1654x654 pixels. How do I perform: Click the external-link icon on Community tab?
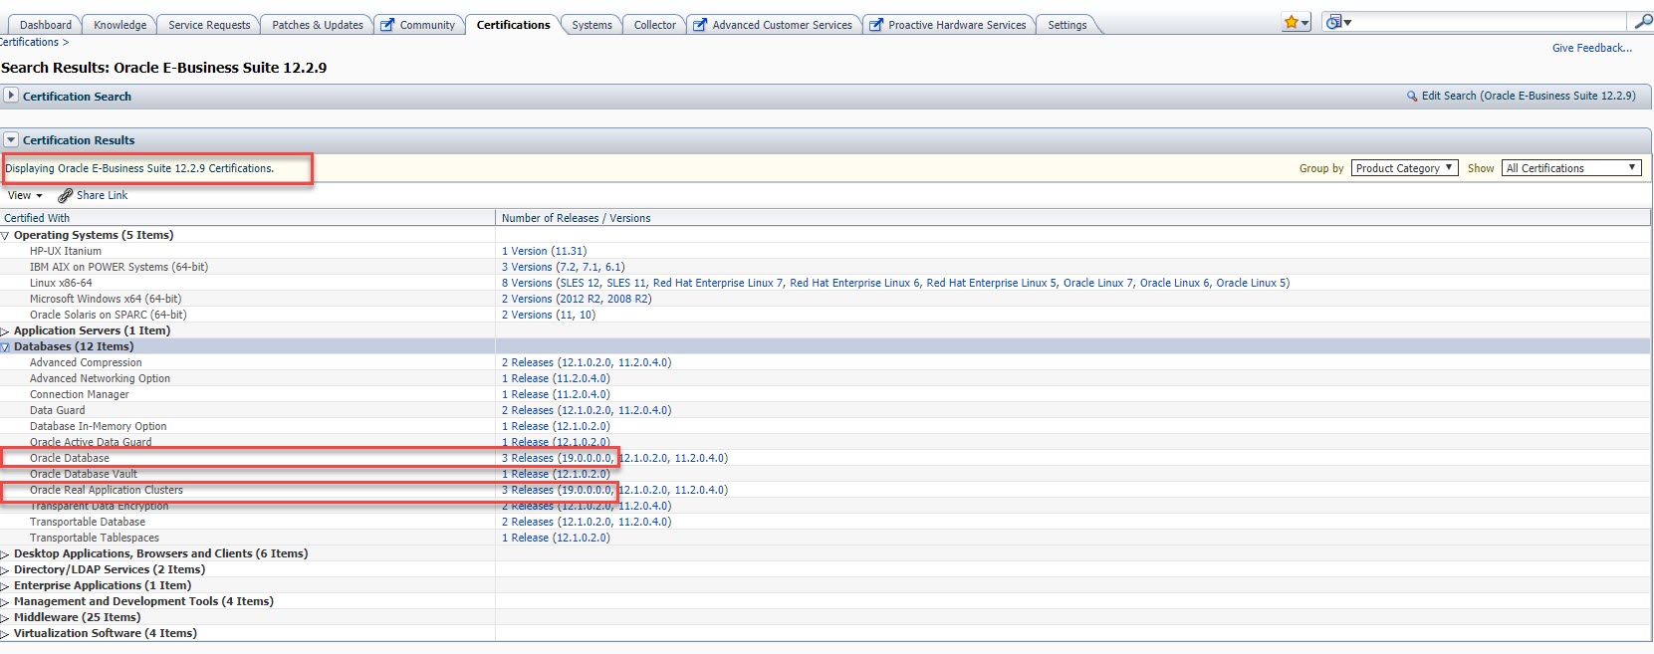point(388,25)
